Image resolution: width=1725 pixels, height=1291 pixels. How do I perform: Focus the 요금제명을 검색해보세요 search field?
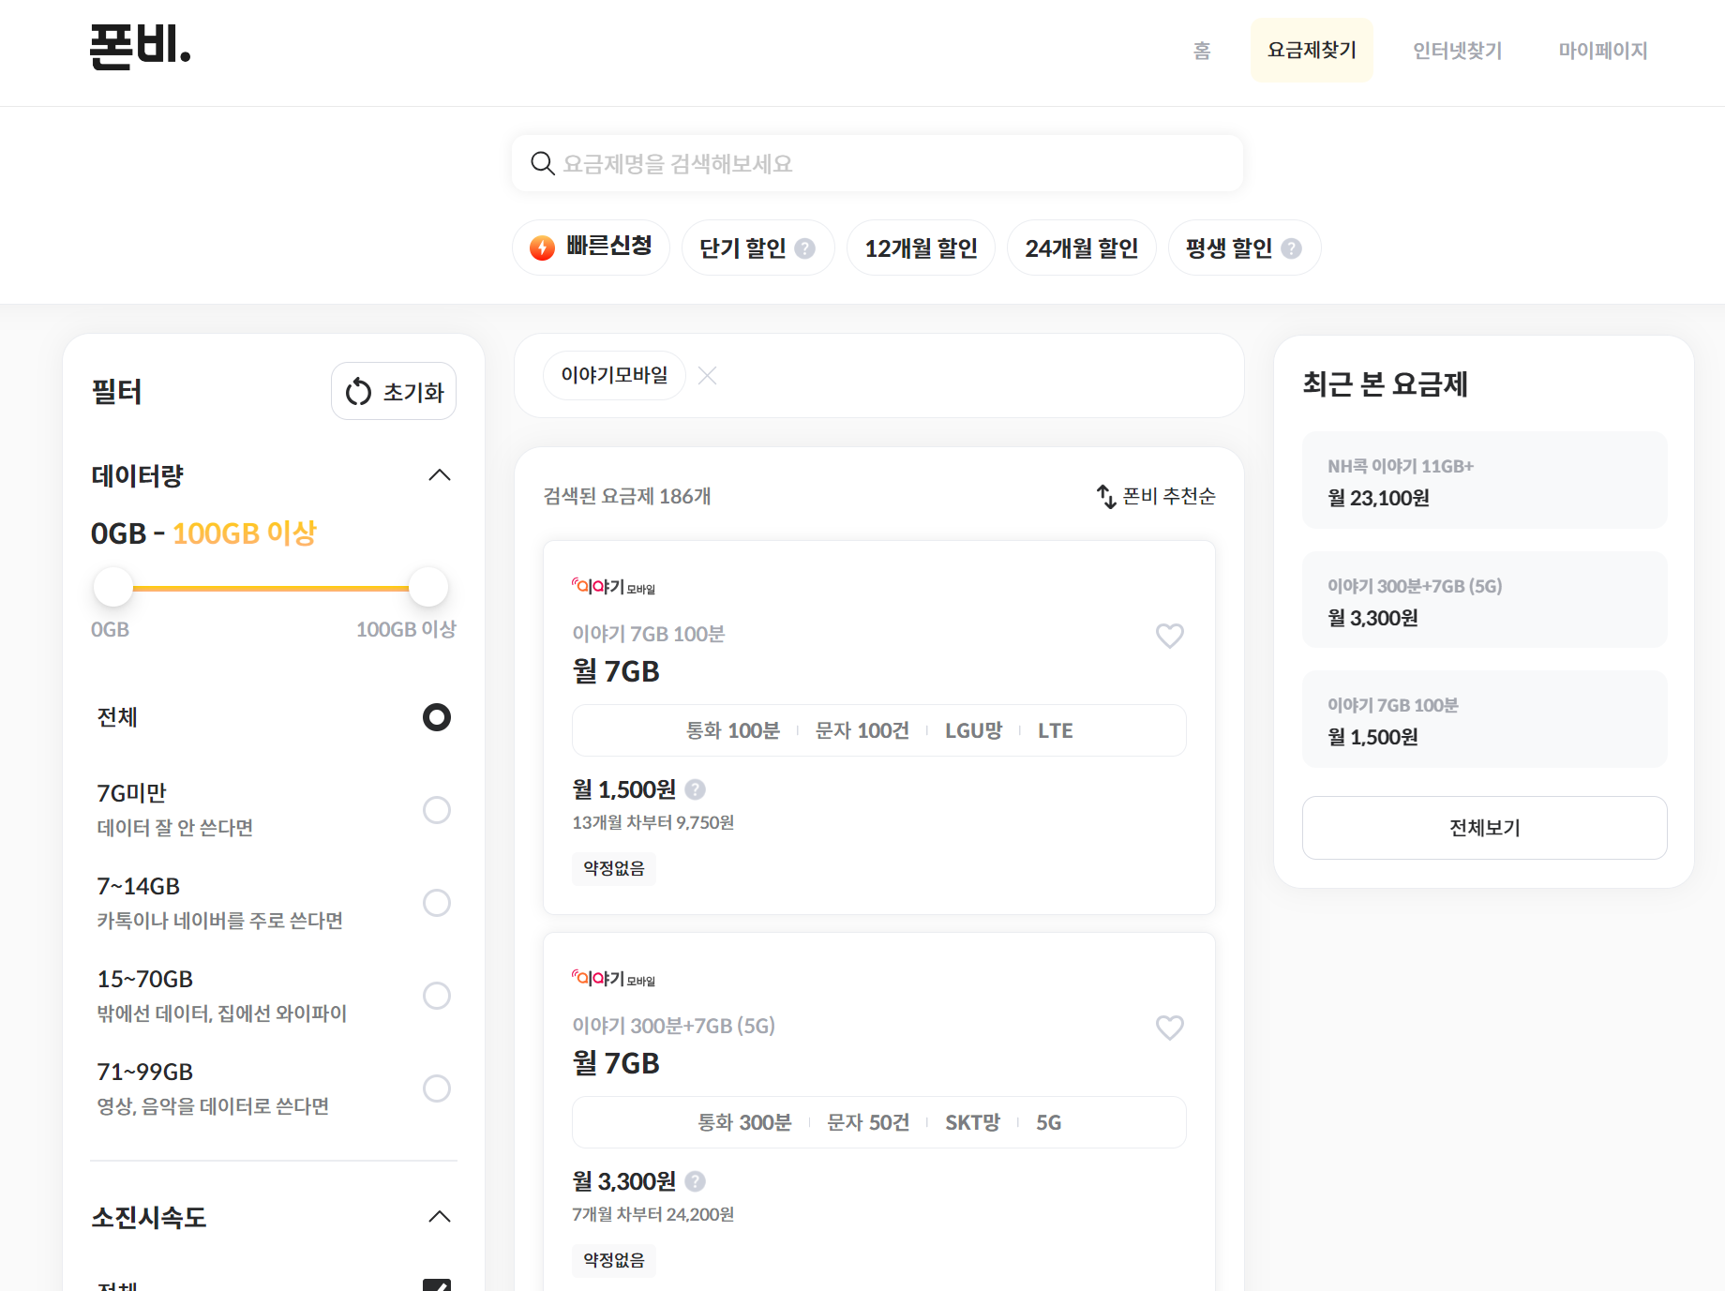(877, 164)
